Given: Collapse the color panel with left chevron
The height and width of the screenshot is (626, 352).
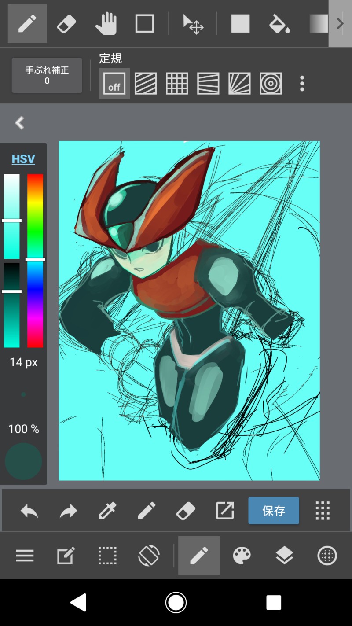Looking at the screenshot, I should click(x=19, y=123).
